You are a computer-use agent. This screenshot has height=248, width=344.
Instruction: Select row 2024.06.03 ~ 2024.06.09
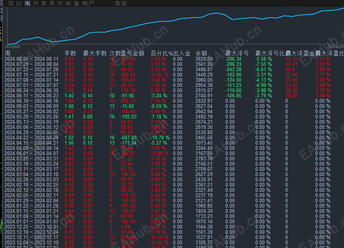tap(172, 106)
